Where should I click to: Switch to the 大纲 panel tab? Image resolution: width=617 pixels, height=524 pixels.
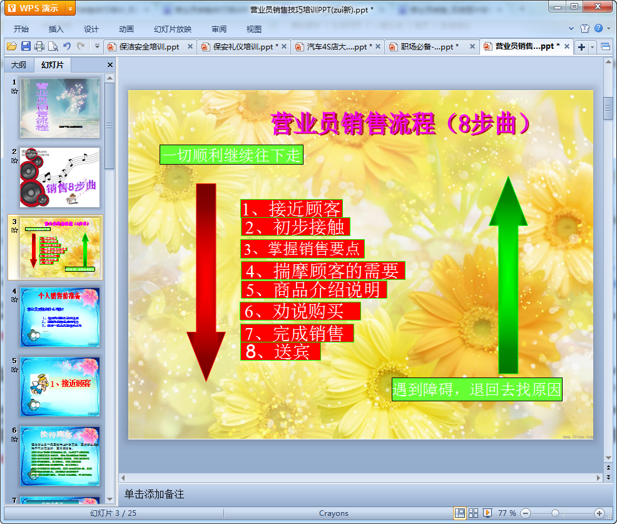click(18, 65)
